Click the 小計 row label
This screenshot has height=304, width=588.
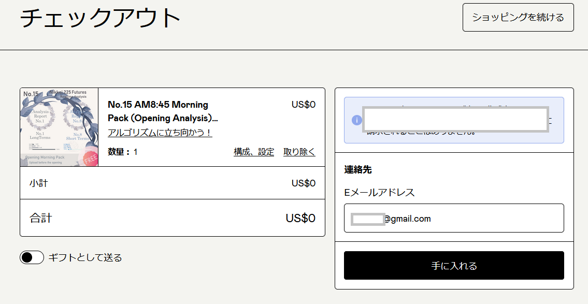coord(38,183)
